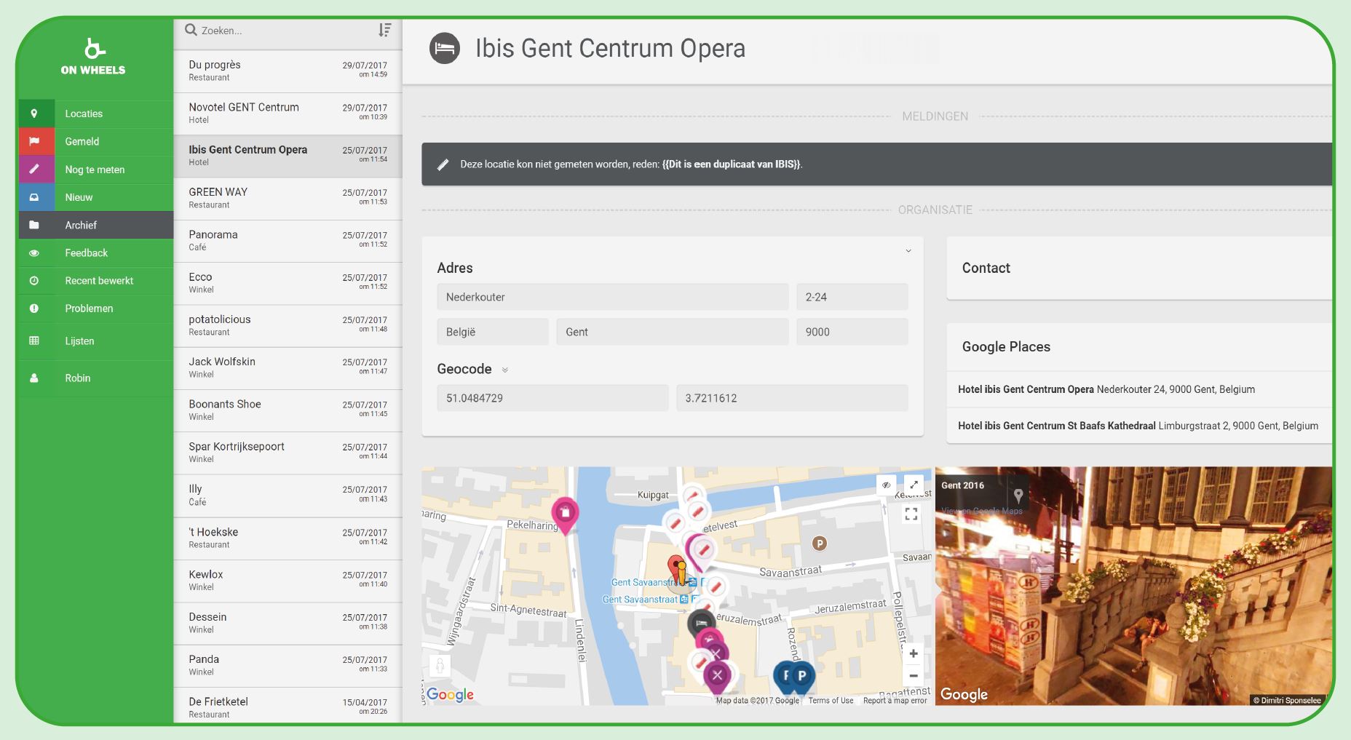This screenshot has height=740, width=1351.
Task: Click Report a map error link
Action: [x=895, y=701]
